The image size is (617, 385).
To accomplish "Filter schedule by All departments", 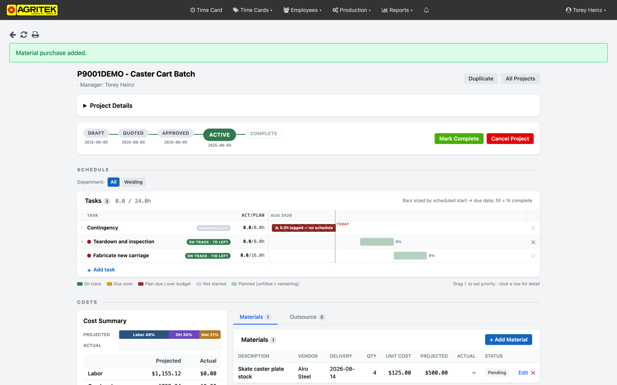I will (x=113, y=182).
